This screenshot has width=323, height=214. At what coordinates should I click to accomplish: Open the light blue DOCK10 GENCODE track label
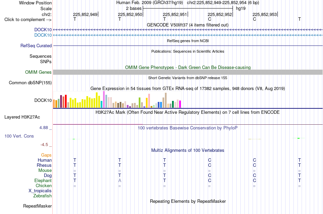coord(43,35)
